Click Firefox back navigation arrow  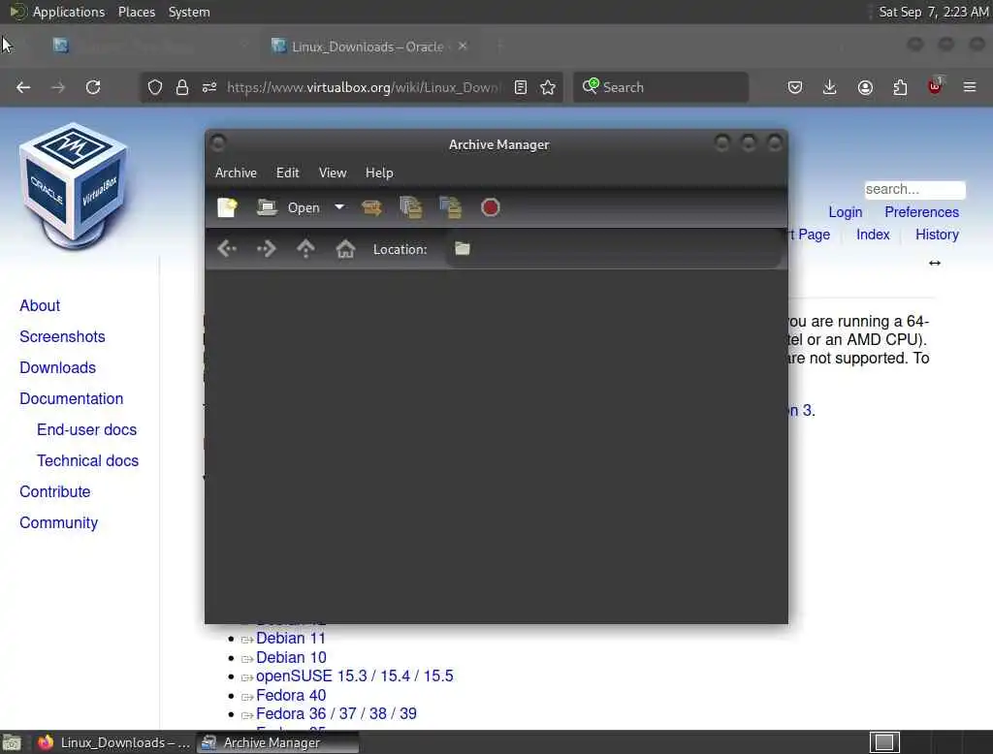point(23,87)
